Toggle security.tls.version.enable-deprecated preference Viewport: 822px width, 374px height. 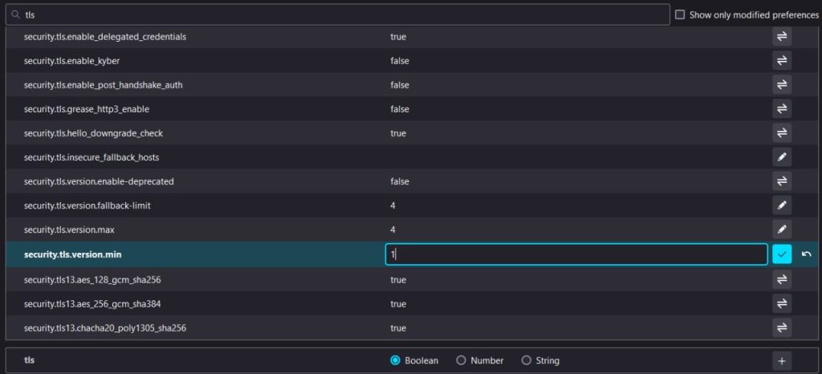point(781,181)
